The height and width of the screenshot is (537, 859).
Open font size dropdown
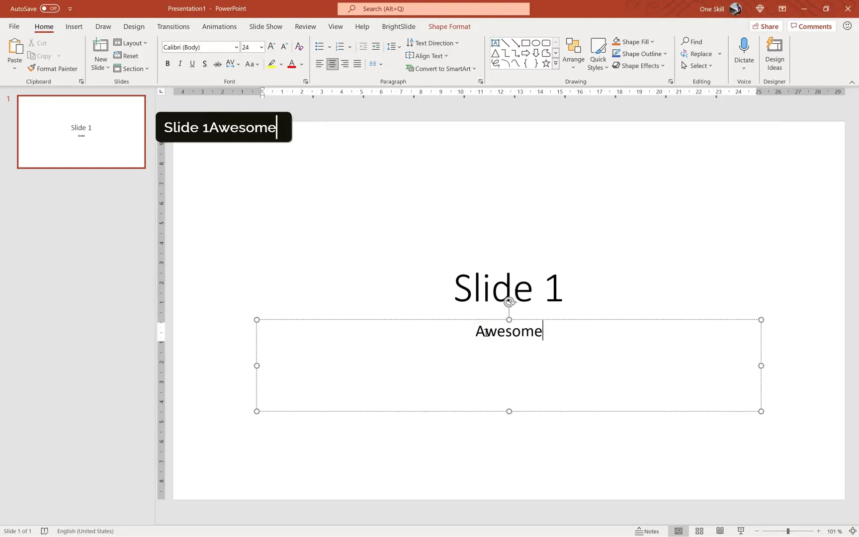(261, 47)
